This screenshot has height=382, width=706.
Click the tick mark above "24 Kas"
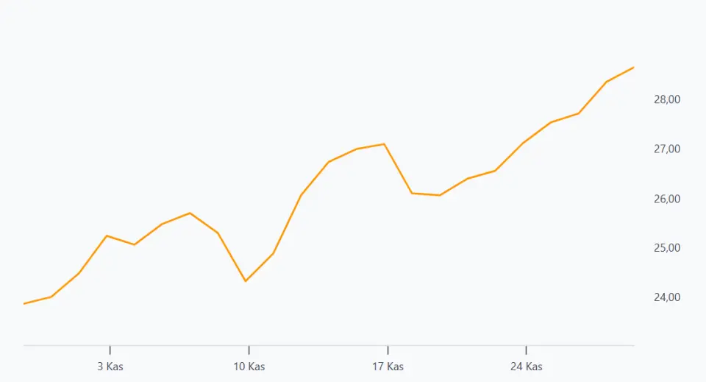click(526, 350)
